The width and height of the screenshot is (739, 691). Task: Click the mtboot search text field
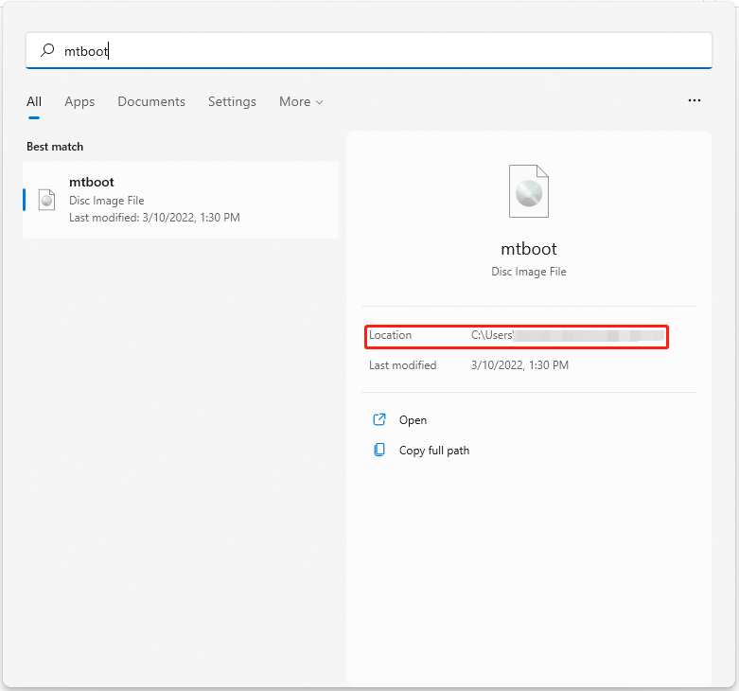click(369, 50)
